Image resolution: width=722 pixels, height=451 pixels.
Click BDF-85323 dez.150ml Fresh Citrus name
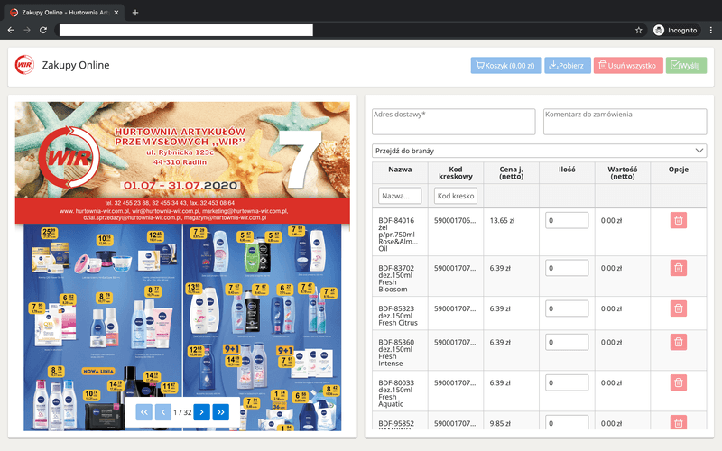398,316
